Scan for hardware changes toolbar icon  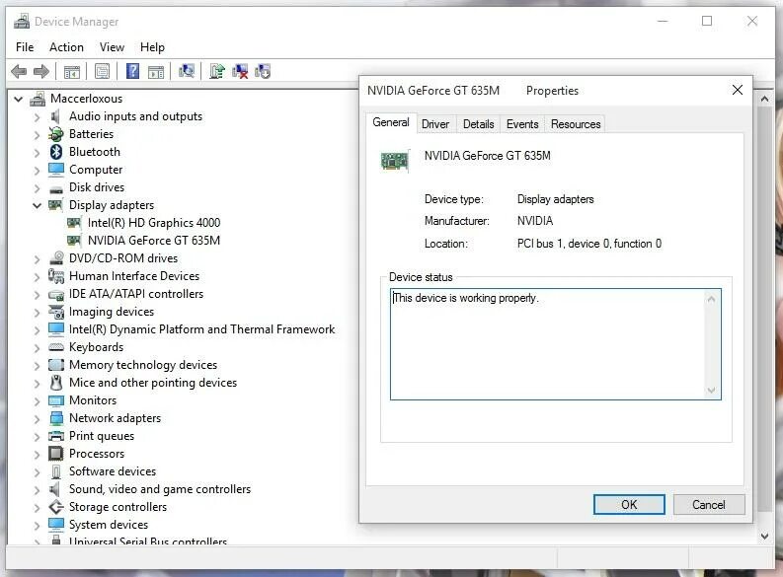click(x=187, y=71)
